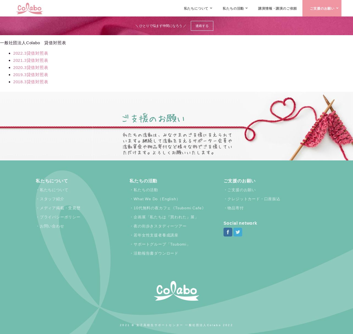Click the handwritten support description paragraph

click(x=178, y=144)
